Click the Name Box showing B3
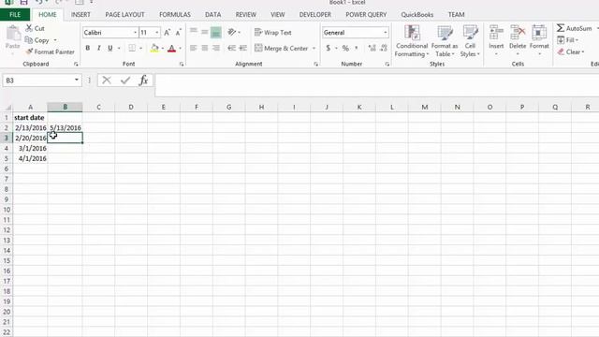 click(x=38, y=81)
